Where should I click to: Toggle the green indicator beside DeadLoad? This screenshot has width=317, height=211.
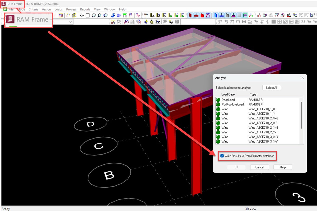(218, 100)
